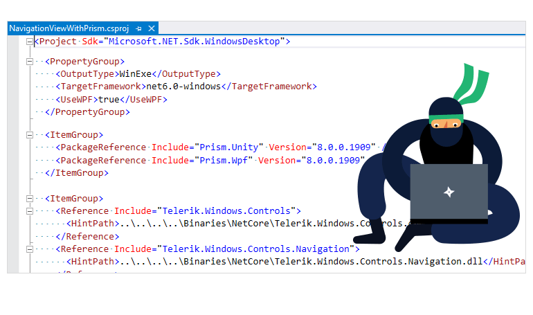Click the Prism.Unity version "8.0.0.1909"
Image resolution: width=533 pixels, height=315 pixels.
pyautogui.click(x=343, y=147)
